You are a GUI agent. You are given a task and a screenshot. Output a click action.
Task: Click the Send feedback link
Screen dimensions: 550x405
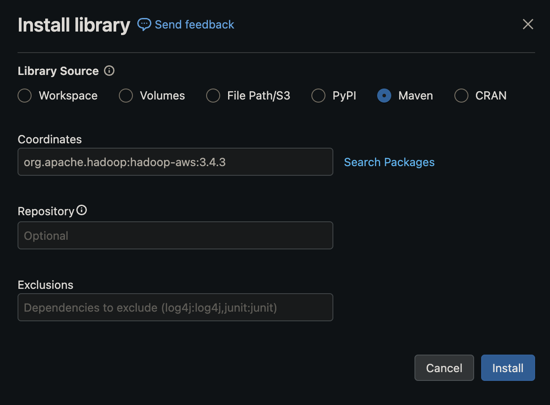(194, 25)
